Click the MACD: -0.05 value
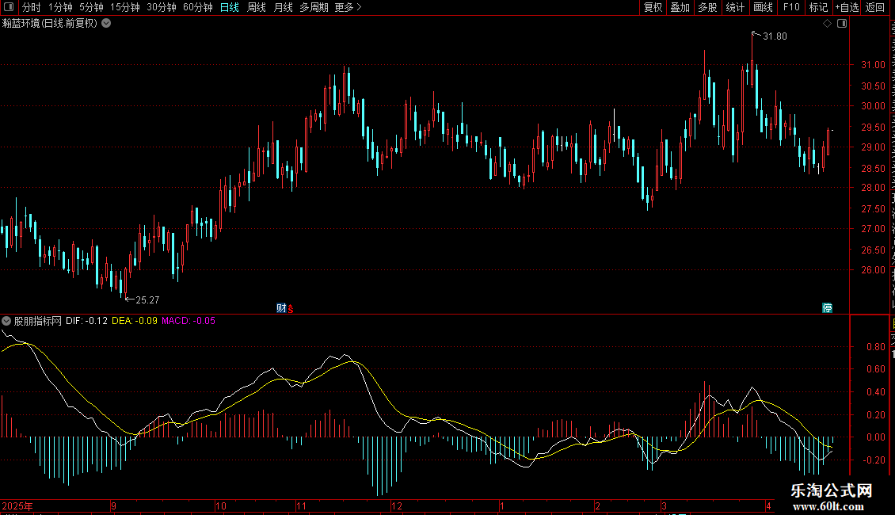895x515 pixels. pyautogui.click(x=189, y=321)
